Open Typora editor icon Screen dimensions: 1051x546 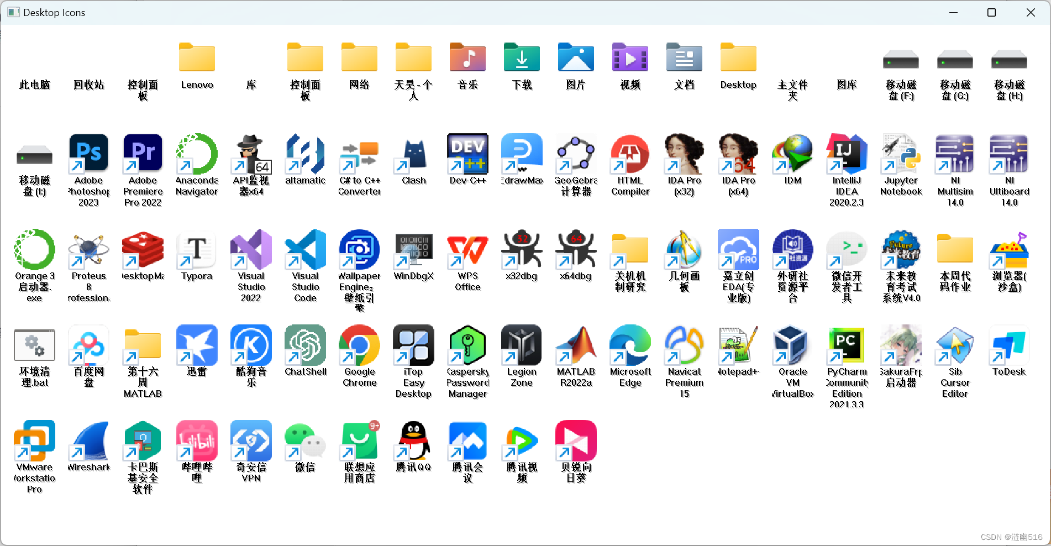pyautogui.click(x=197, y=249)
